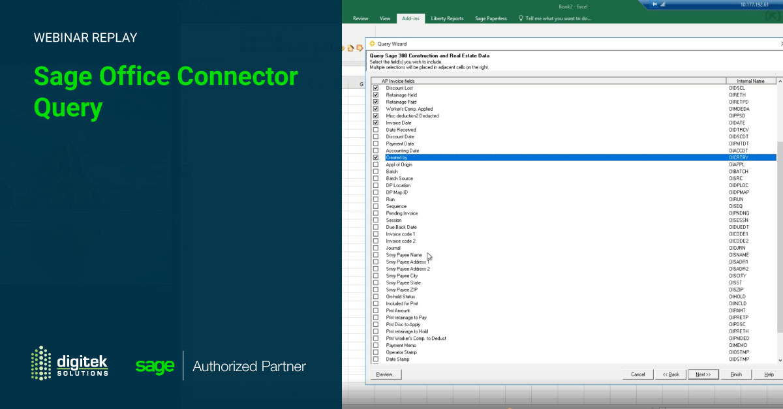
Task: Click the lightbulb Tell me icon
Action: tap(521, 18)
